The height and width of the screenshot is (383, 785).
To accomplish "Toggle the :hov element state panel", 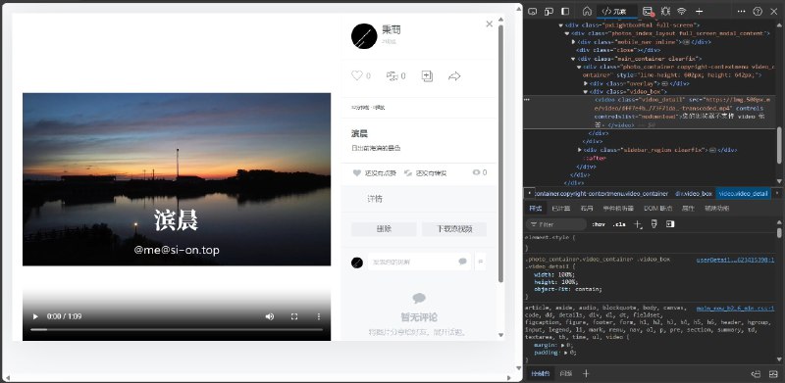I will point(599,224).
